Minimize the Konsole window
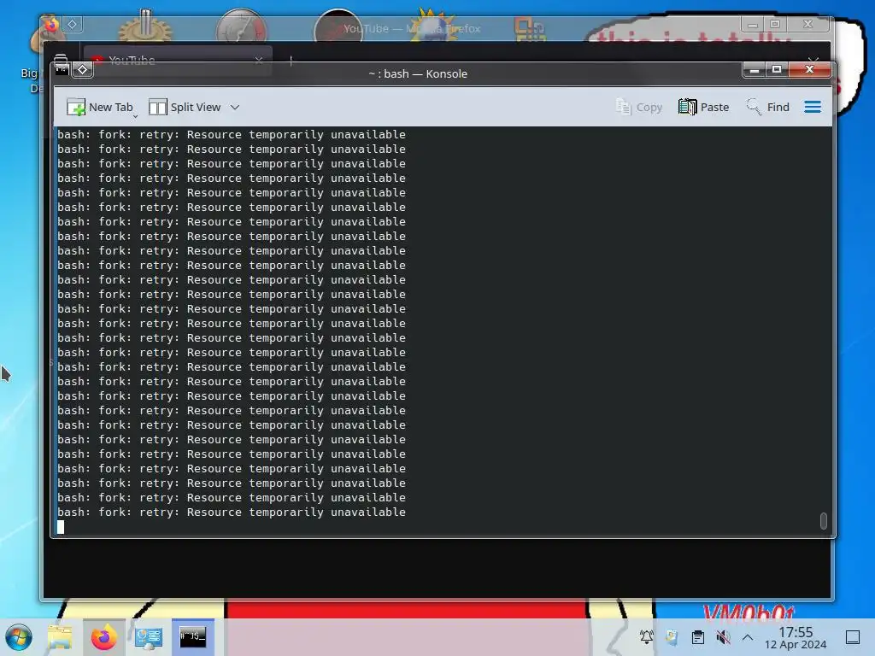This screenshot has width=875, height=656. (755, 69)
